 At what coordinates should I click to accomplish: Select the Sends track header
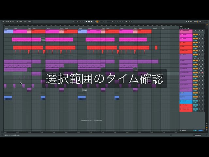tap(186, 102)
